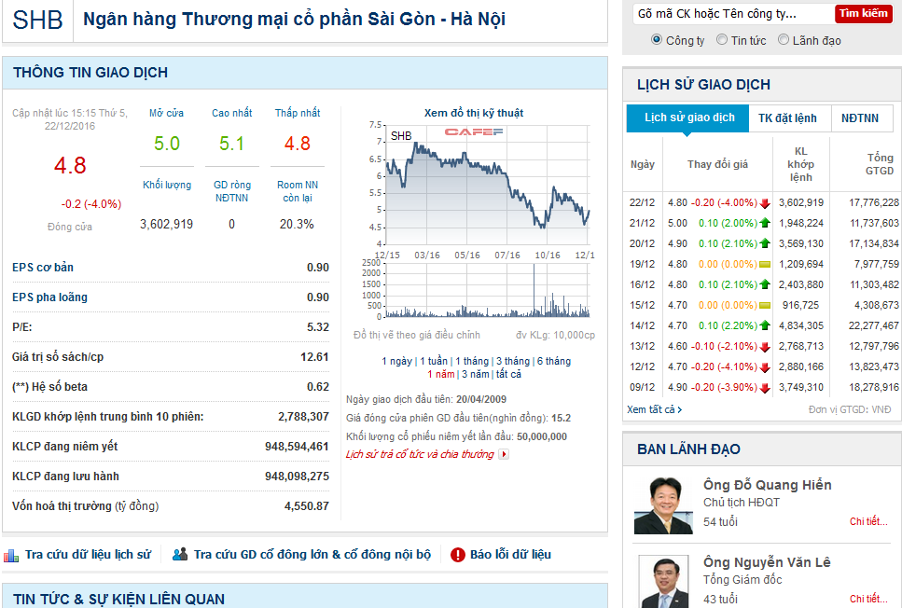Click the yellow unchanged marker in the 19/12 row

click(x=765, y=265)
